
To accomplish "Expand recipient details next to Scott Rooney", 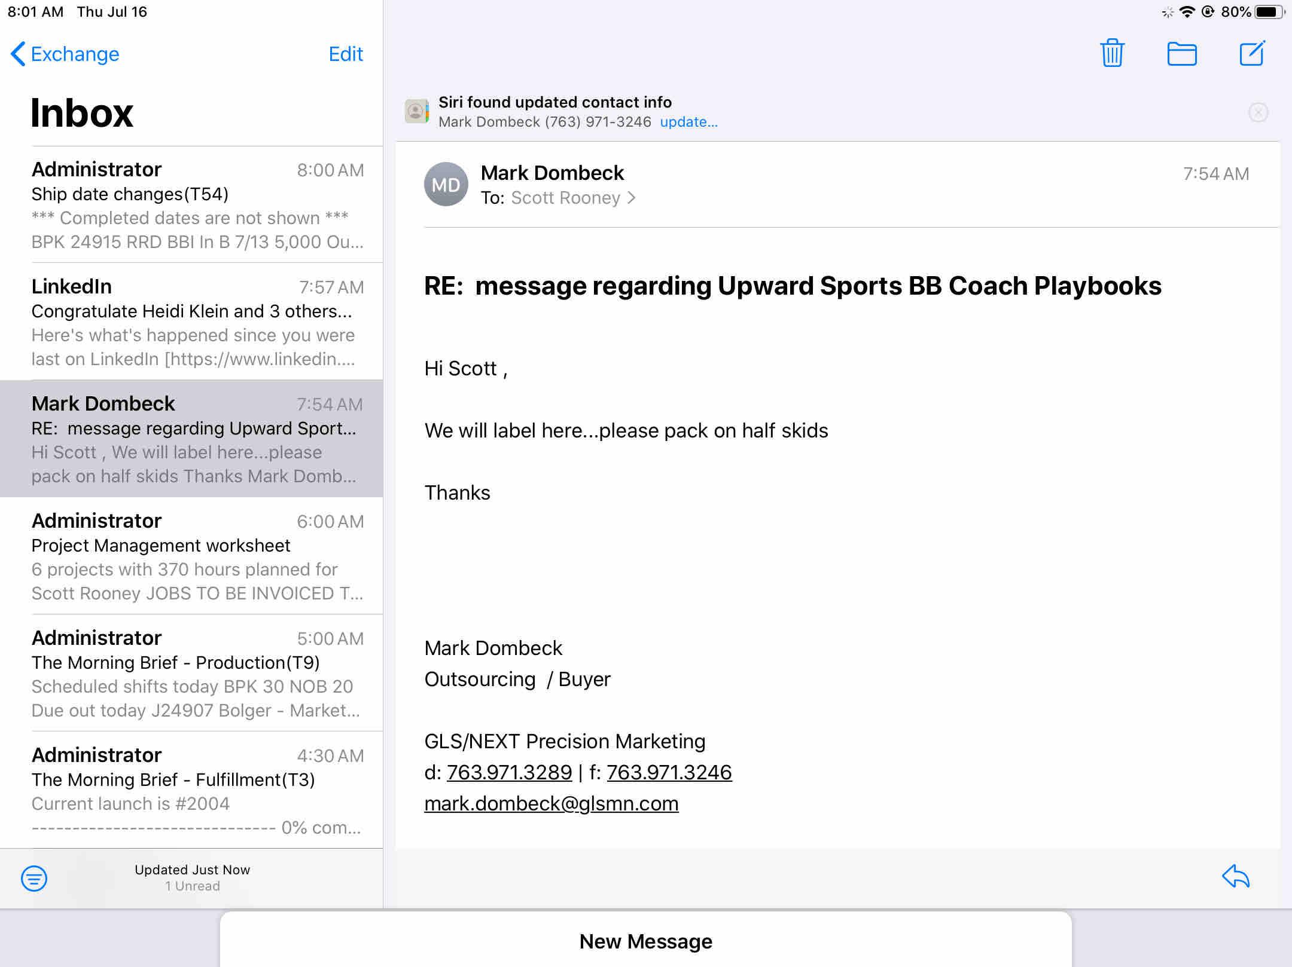I will (631, 198).
